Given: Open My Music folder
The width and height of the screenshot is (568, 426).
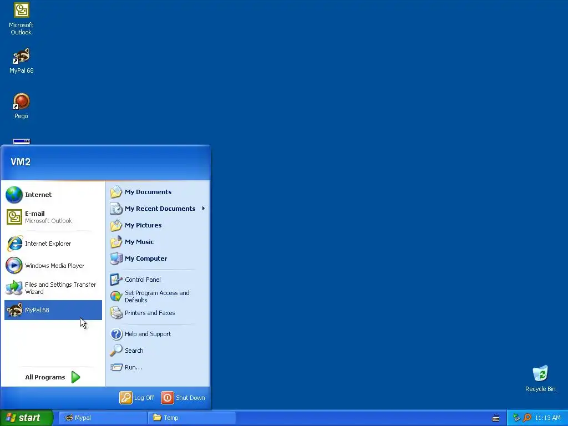Looking at the screenshot, I should [x=158, y=242].
